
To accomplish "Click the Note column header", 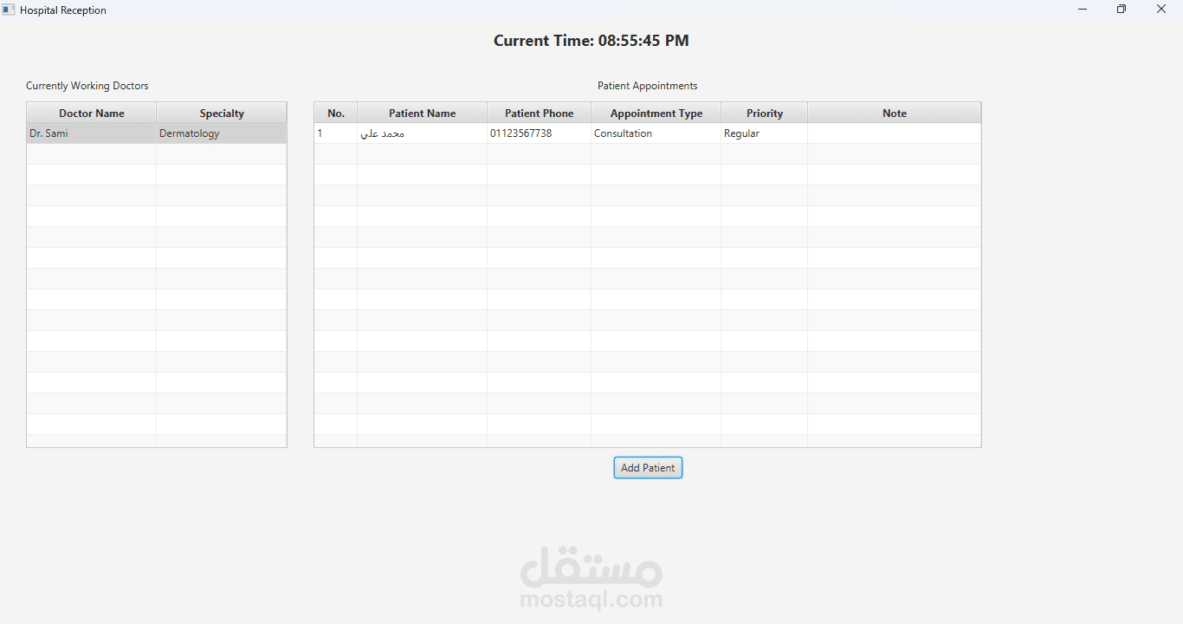I will pyautogui.click(x=895, y=113).
